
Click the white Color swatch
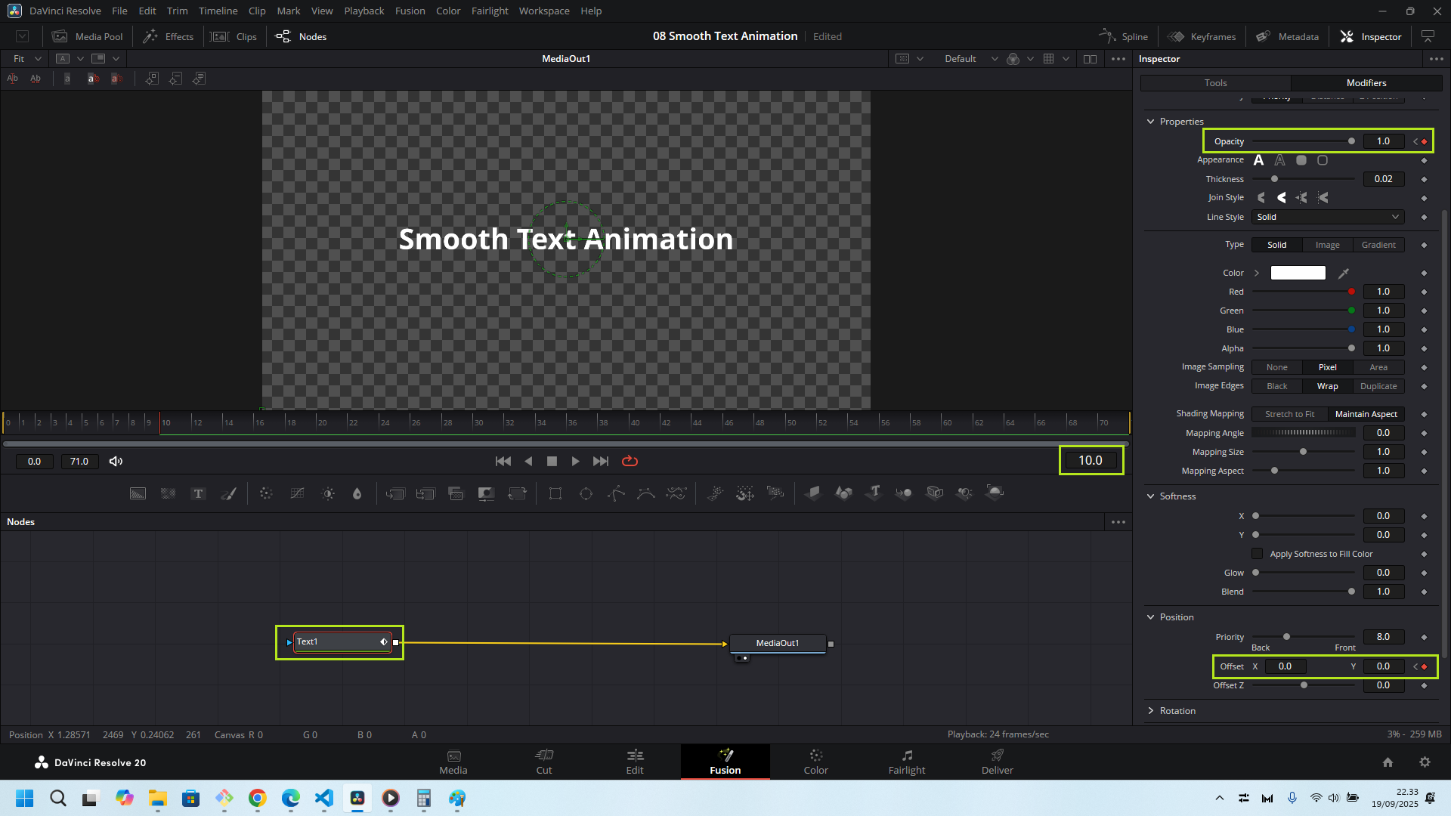[x=1298, y=273]
